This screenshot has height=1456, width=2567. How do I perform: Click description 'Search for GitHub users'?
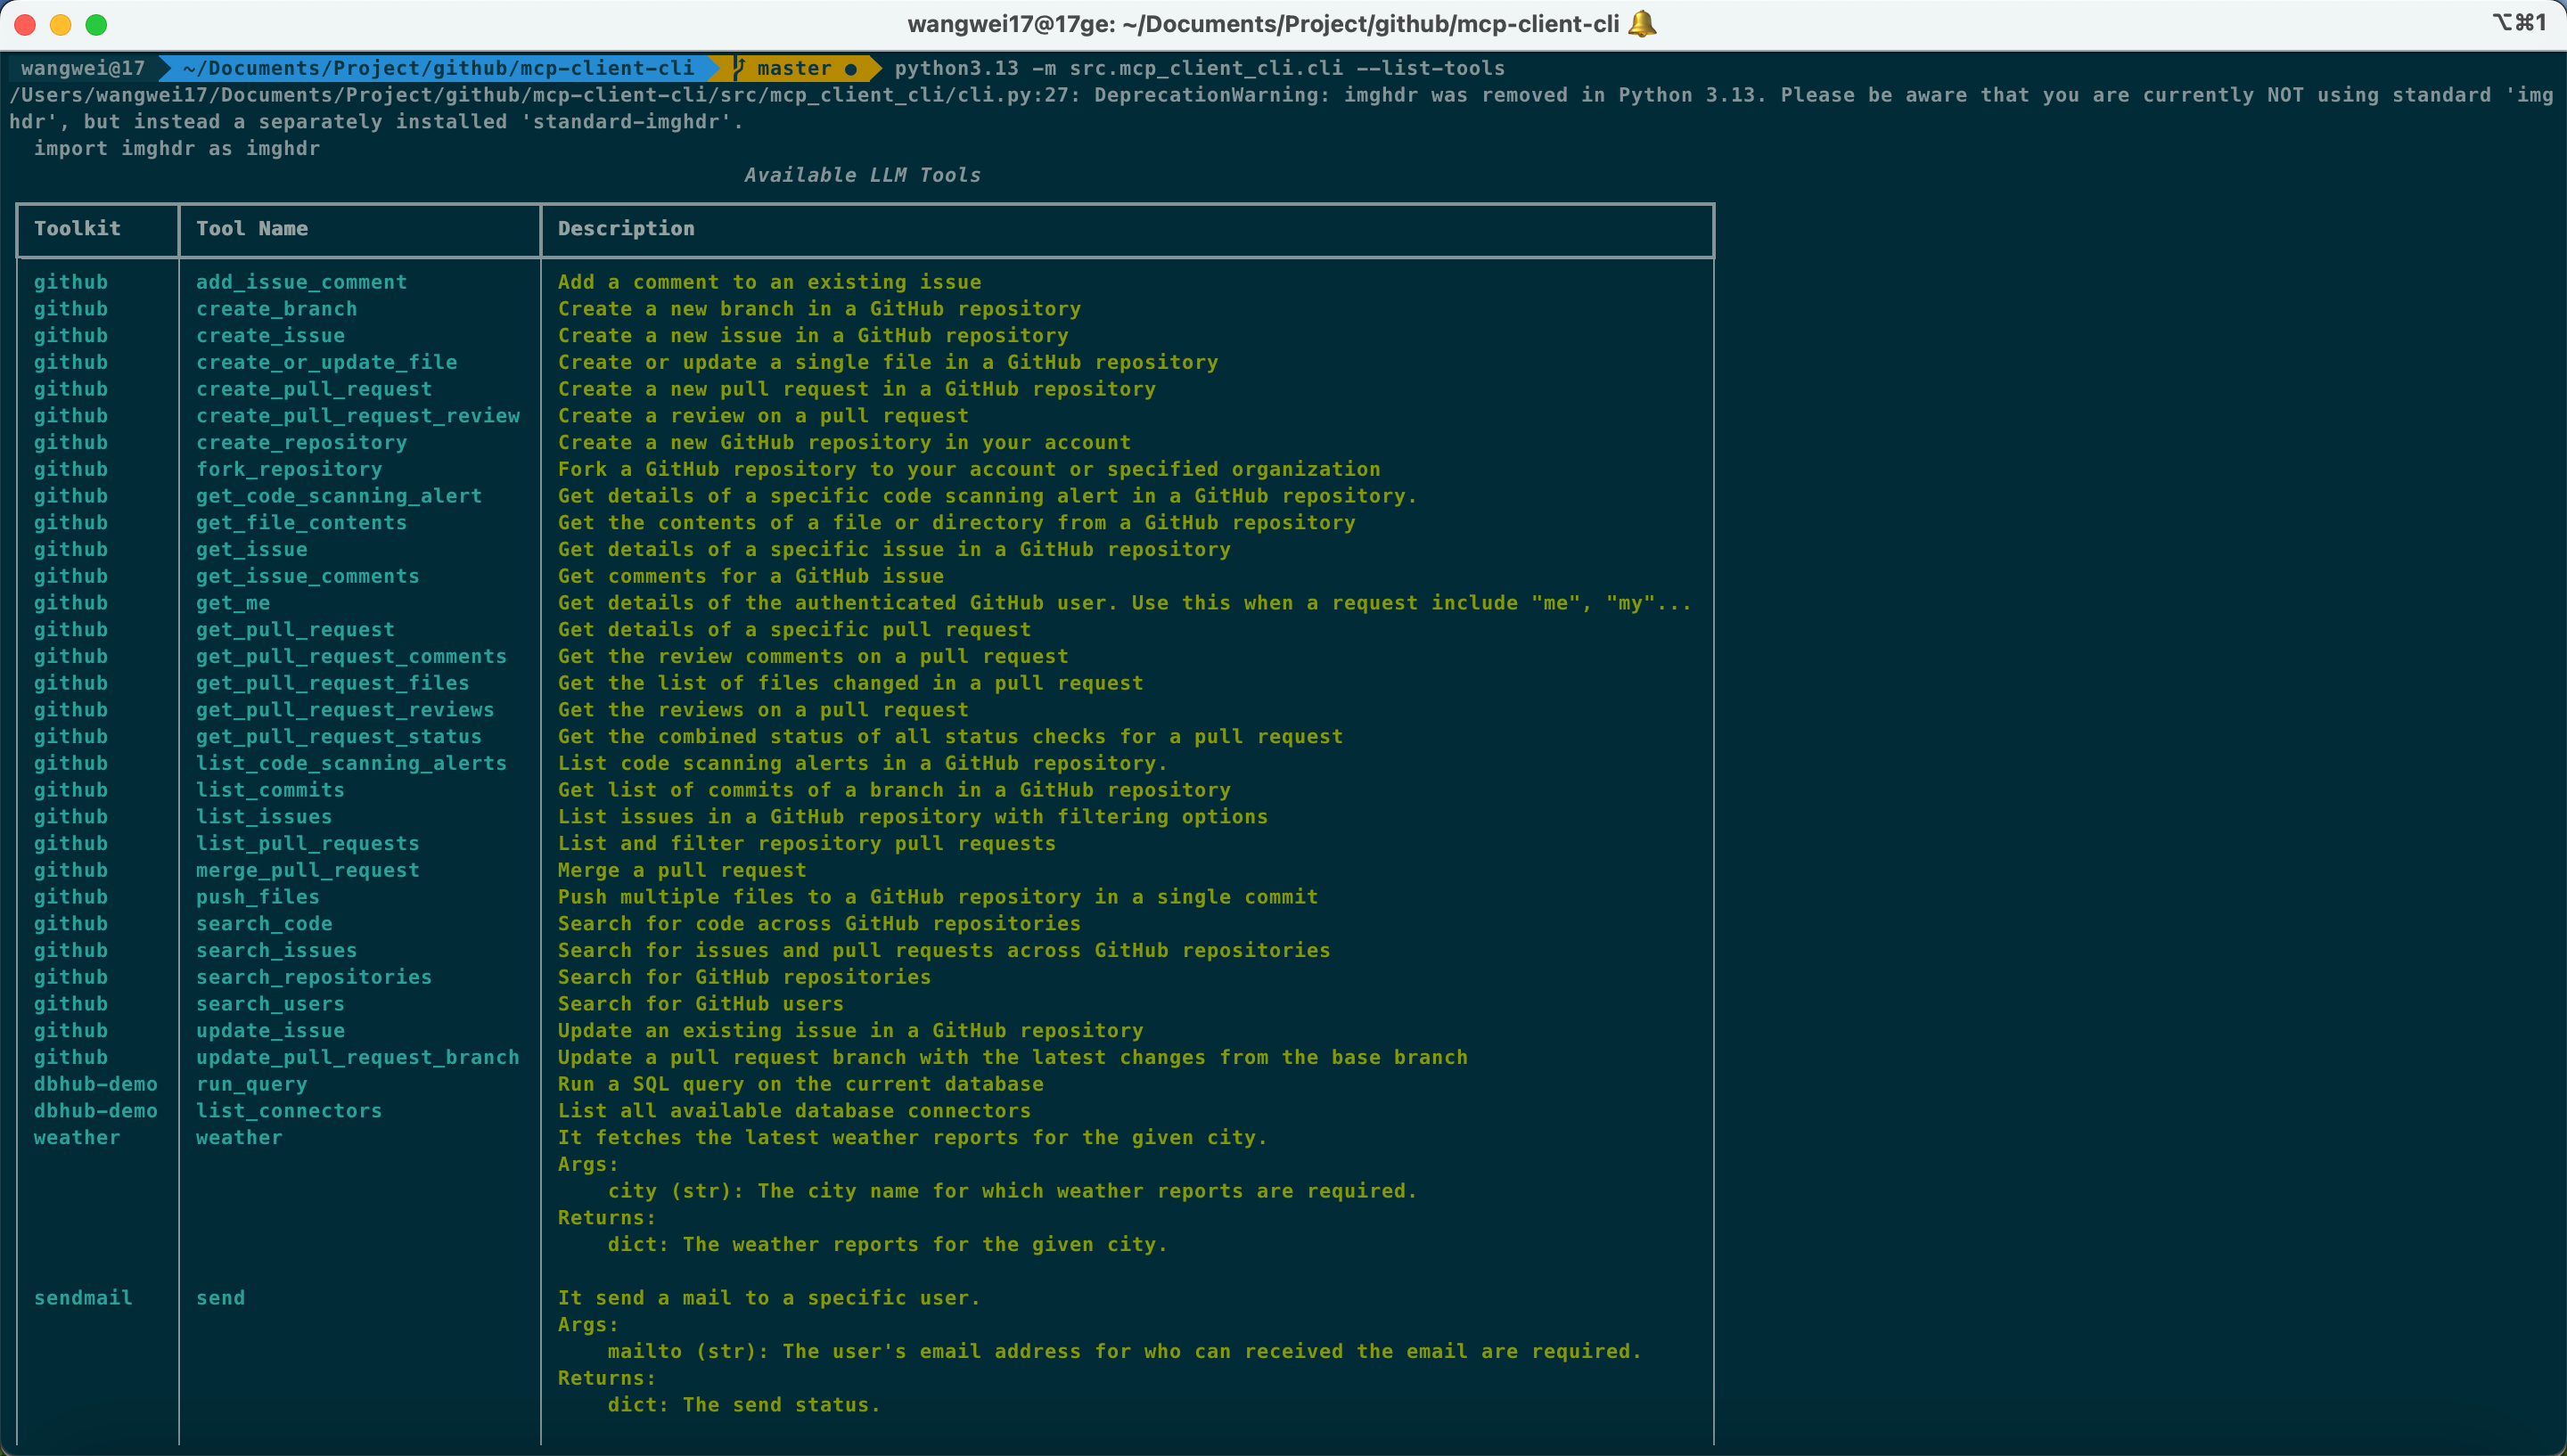coord(701,1004)
